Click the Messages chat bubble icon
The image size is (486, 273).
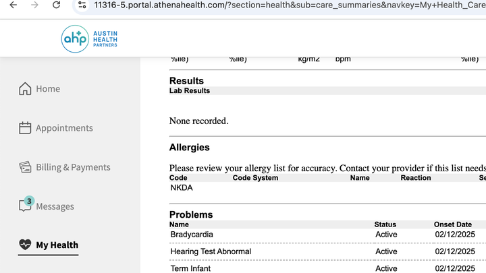tap(25, 206)
